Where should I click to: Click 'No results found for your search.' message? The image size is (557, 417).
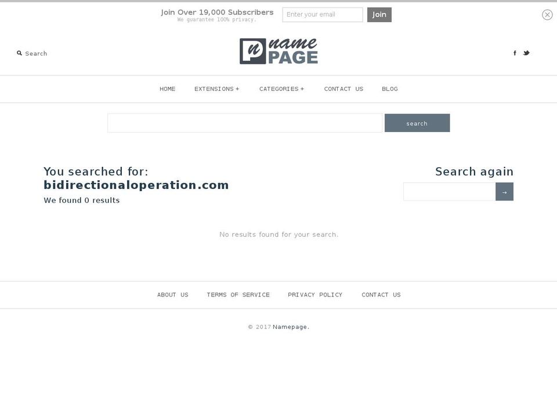279,235
